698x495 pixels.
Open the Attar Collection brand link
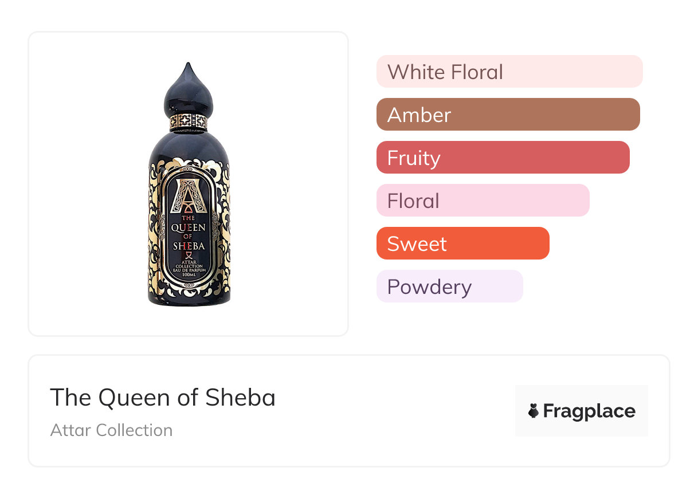pos(111,430)
